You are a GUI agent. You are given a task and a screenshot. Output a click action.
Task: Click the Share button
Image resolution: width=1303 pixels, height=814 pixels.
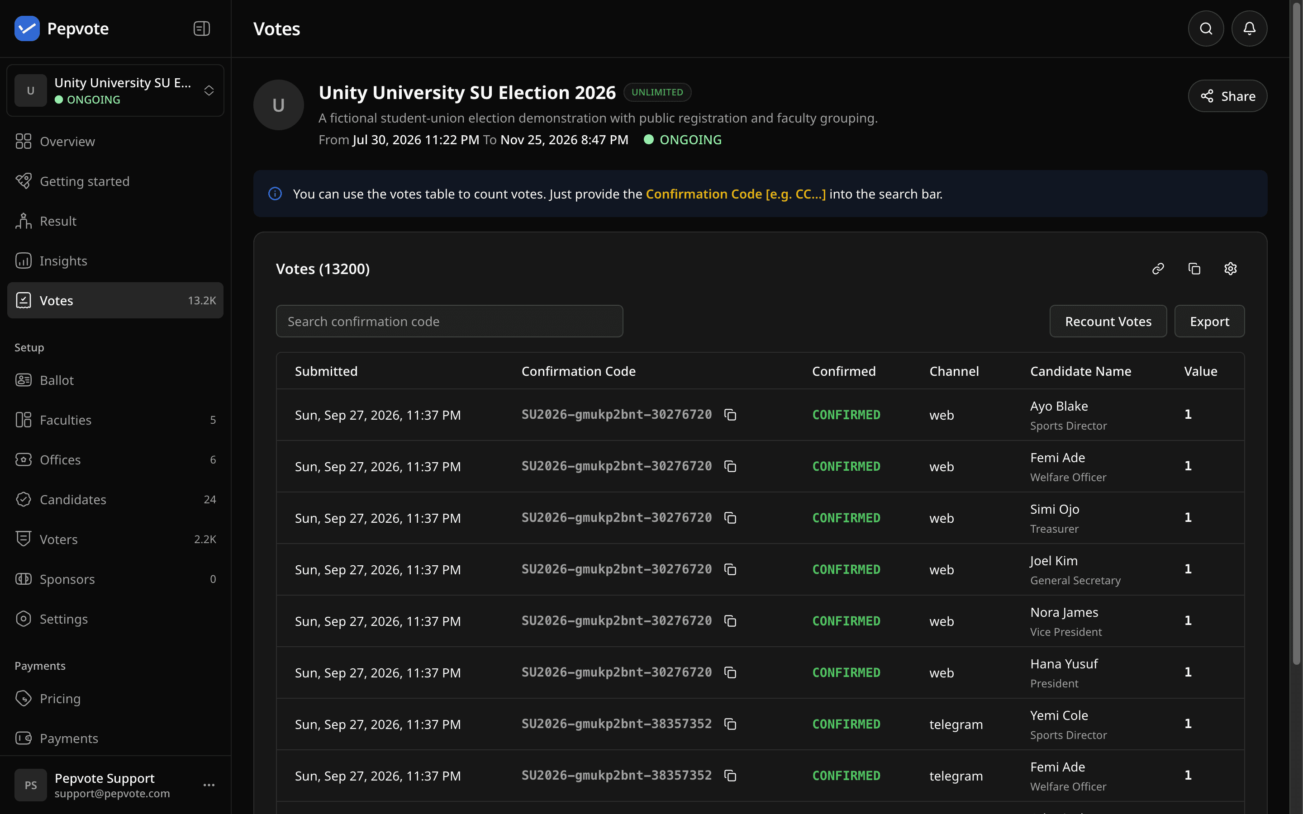click(x=1227, y=96)
